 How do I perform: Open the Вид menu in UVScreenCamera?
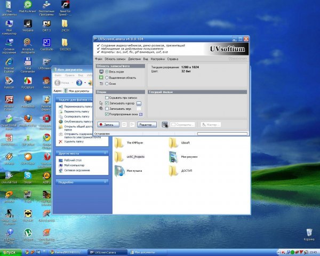[146, 59]
